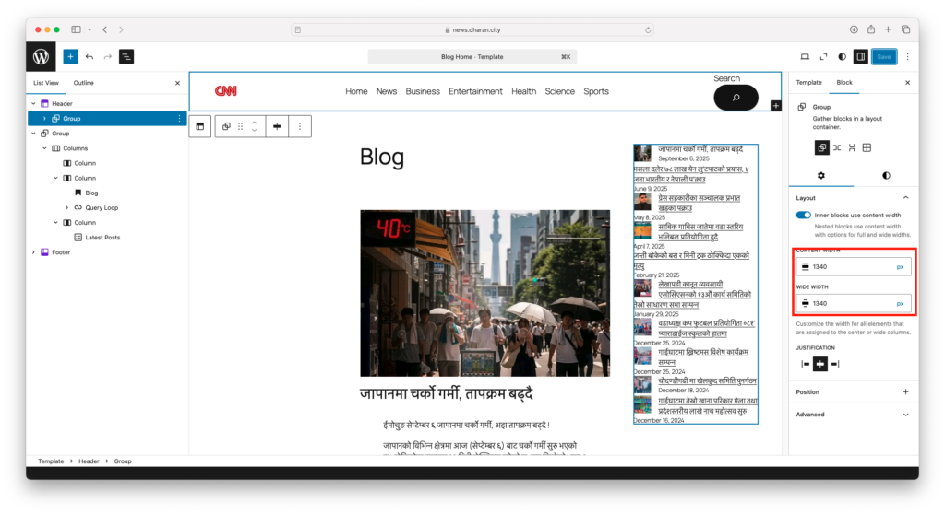Select the Row variation icon
Image resolution: width=945 pixels, height=514 pixels.
(837, 147)
